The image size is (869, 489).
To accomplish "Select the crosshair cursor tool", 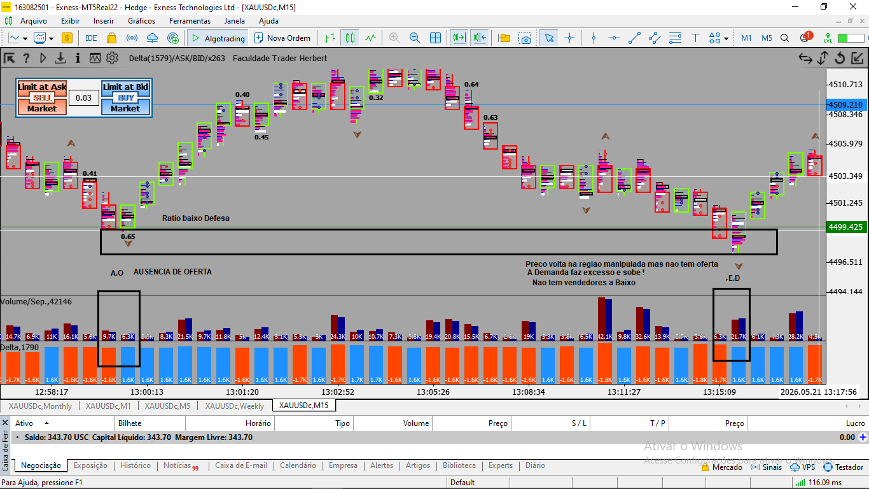I will [x=569, y=38].
